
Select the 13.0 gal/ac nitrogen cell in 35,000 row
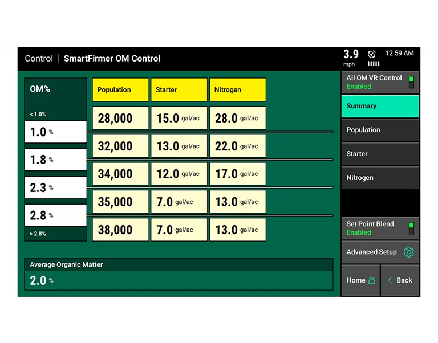pos(238,202)
